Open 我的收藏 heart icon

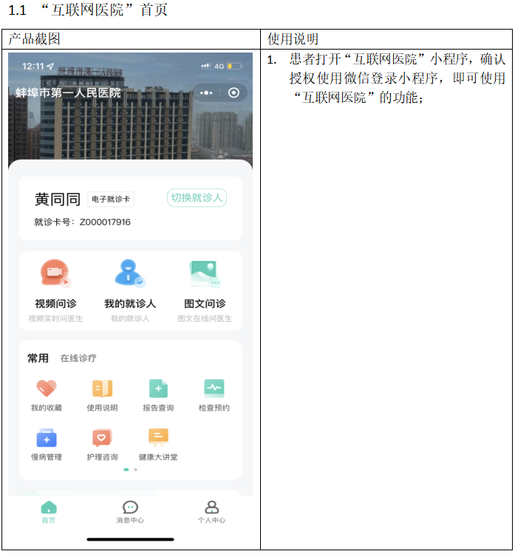tap(47, 388)
